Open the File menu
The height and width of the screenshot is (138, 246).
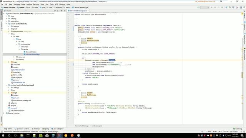pyautogui.click(x=2, y=4)
